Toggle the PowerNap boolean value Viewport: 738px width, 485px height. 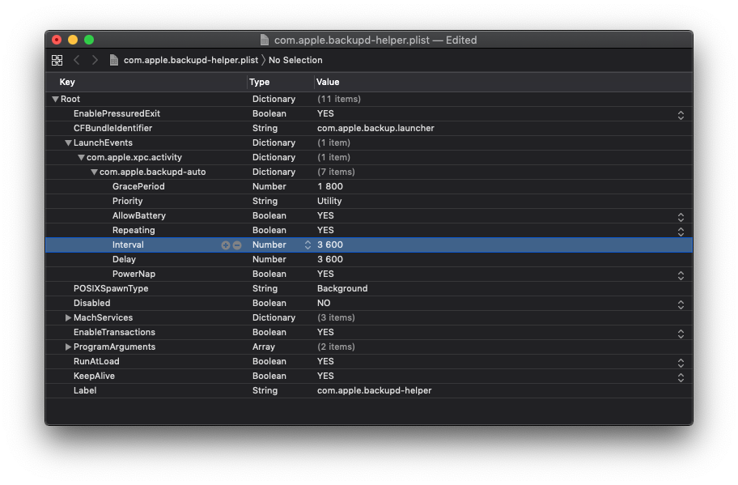[681, 274]
